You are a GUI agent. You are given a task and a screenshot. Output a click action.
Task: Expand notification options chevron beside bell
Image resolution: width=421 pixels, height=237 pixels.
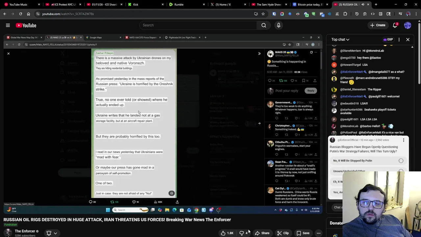coord(55,233)
